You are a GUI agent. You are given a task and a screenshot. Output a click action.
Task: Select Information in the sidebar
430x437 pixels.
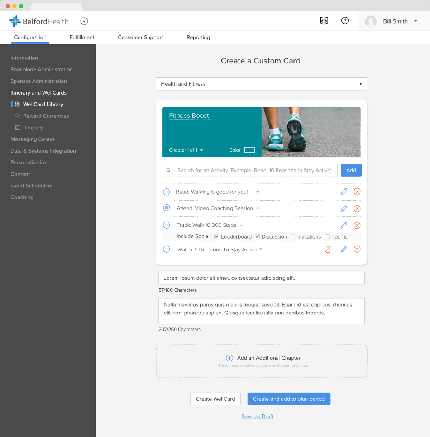point(24,58)
